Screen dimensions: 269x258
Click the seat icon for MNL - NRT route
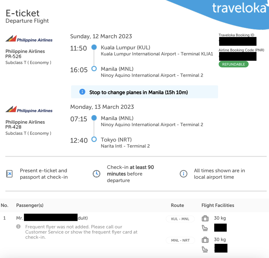(x=205, y=249)
